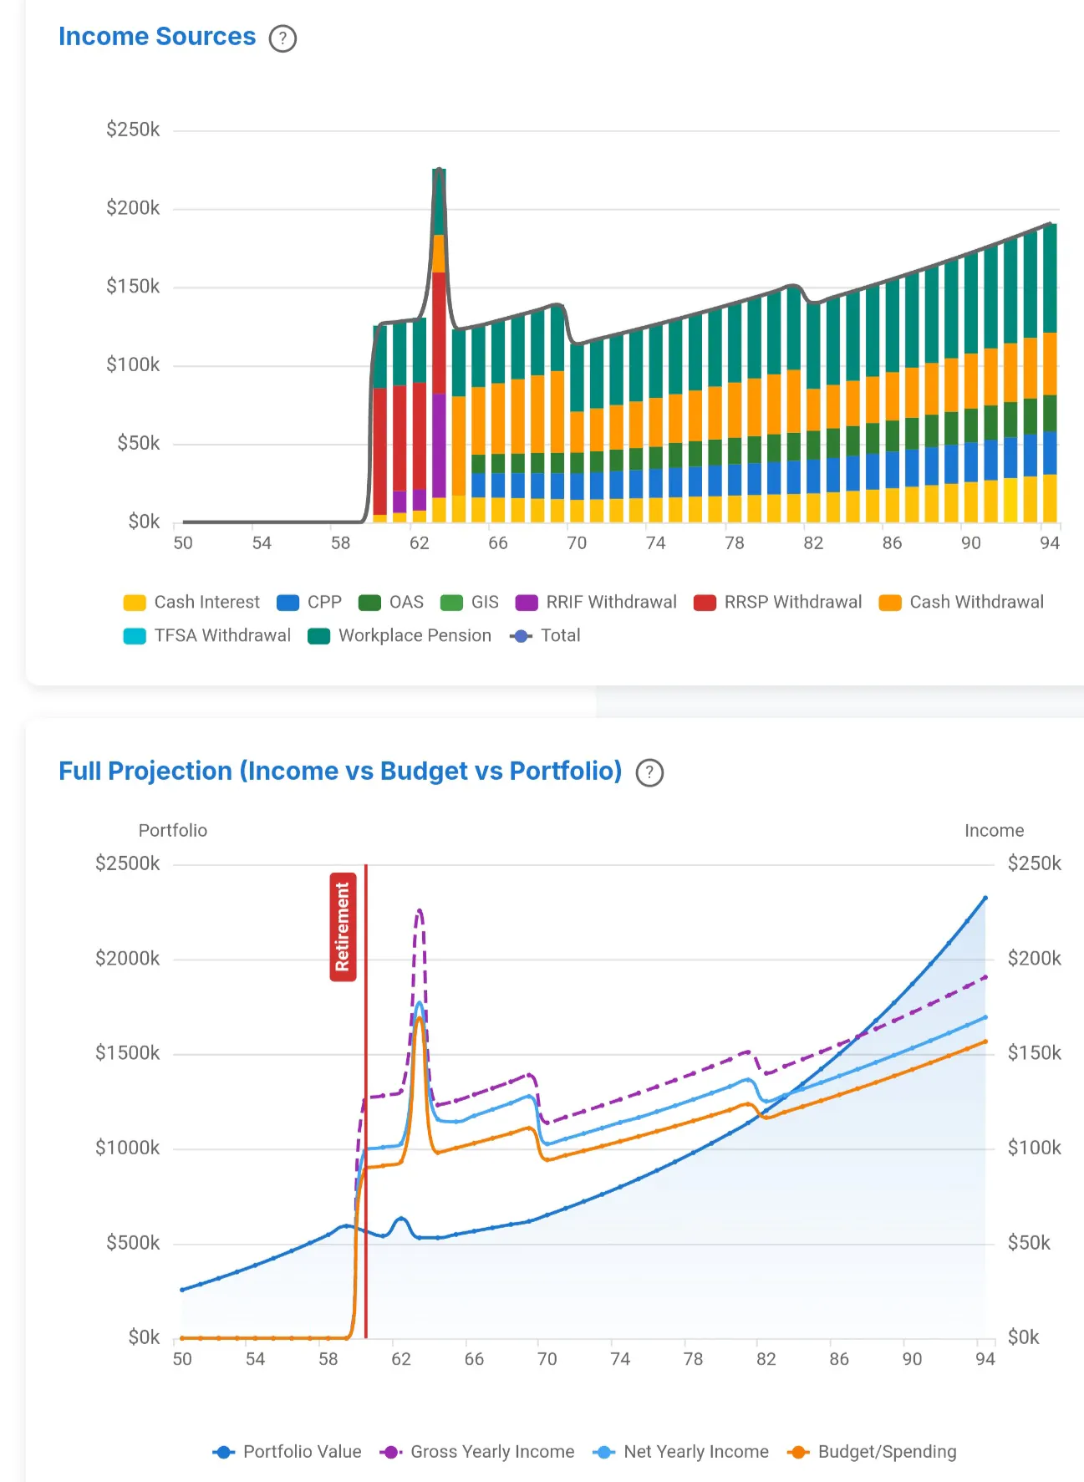Click the $1000k Portfolio axis label
The width and height of the screenshot is (1084, 1482).
128,1148
